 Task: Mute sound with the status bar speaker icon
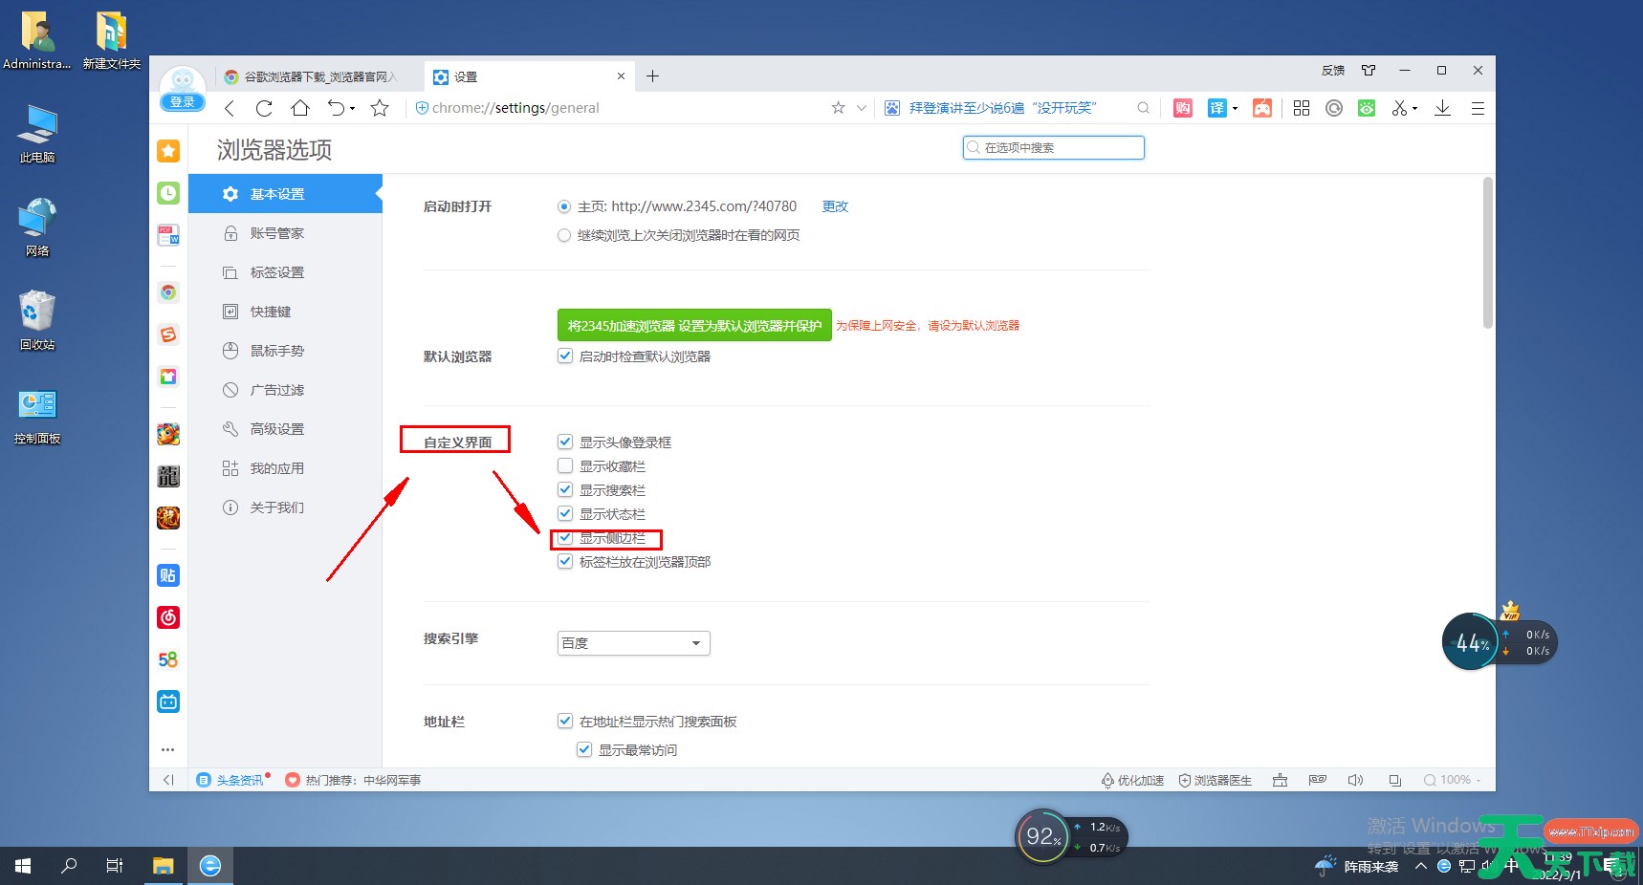(1355, 780)
